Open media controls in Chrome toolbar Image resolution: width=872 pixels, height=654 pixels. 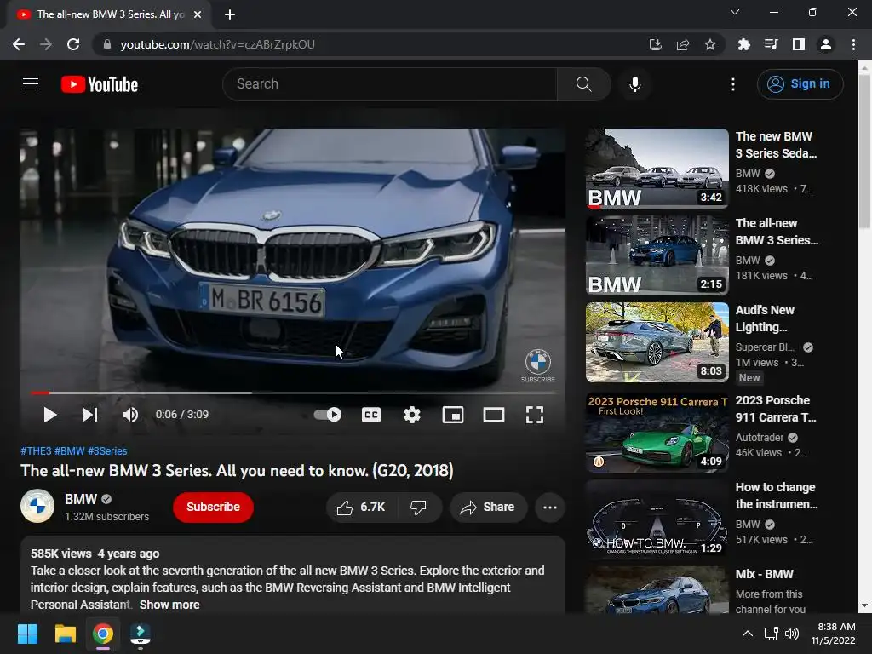(771, 44)
